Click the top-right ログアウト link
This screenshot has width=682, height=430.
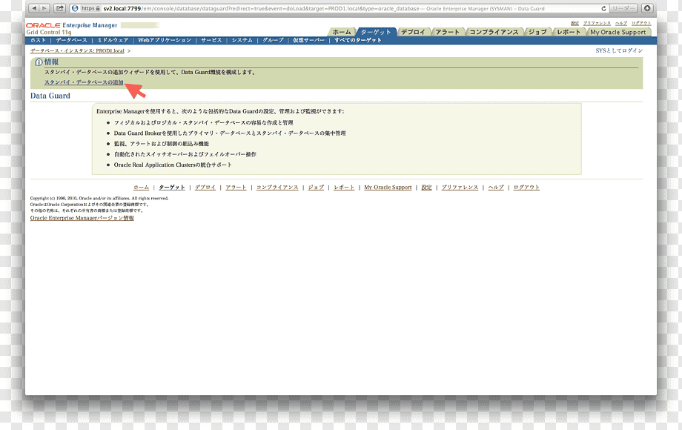pyautogui.click(x=641, y=23)
